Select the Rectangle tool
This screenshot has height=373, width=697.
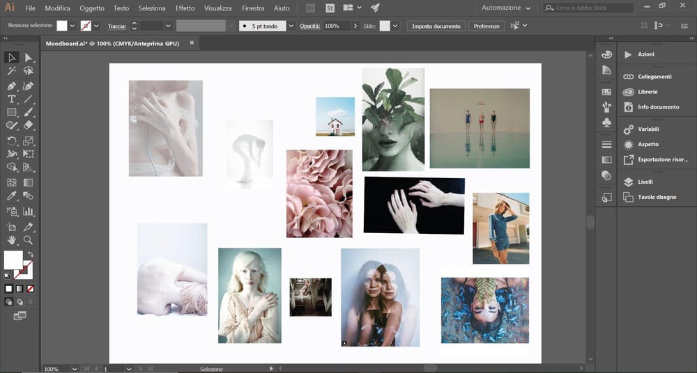click(12, 112)
